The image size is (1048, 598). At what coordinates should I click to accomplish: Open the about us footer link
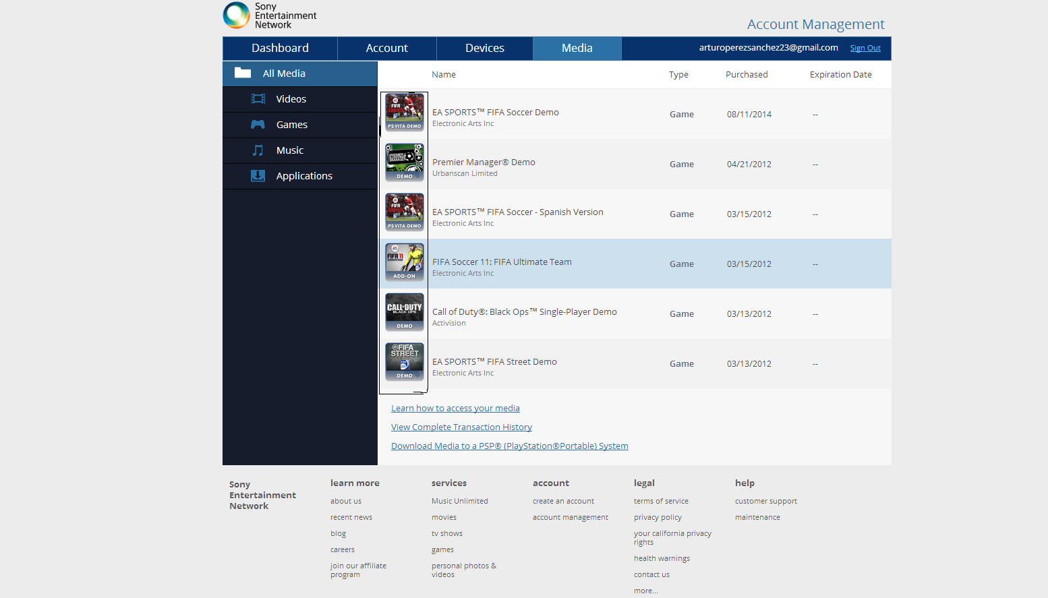point(346,501)
